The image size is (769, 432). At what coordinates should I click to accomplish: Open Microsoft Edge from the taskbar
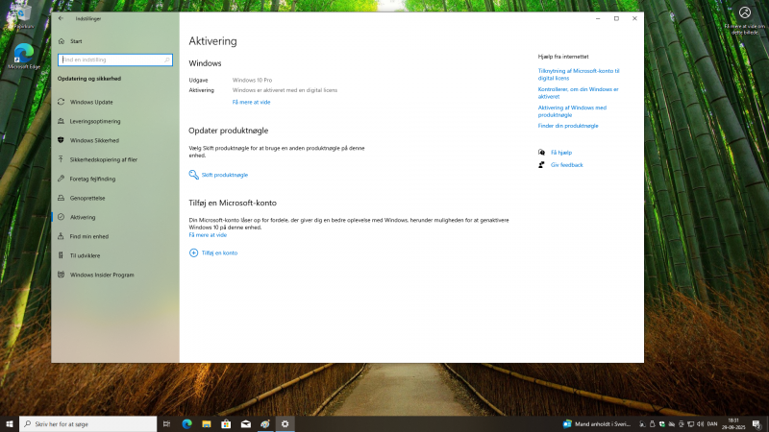(x=187, y=423)
